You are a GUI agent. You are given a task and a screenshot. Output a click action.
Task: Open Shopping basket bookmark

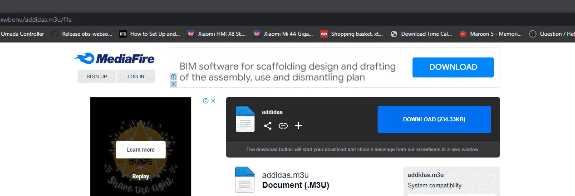pos(352,34)
